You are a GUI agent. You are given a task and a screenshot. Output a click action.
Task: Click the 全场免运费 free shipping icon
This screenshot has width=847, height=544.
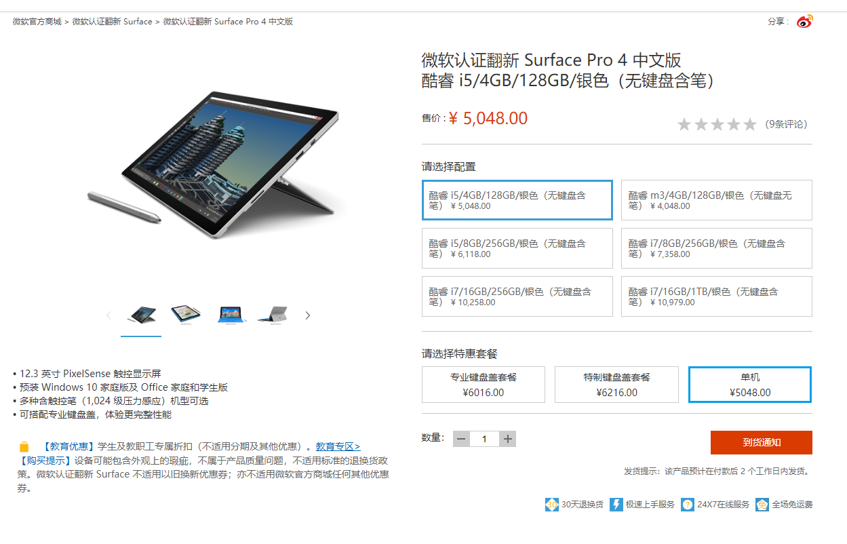(762, 505)
